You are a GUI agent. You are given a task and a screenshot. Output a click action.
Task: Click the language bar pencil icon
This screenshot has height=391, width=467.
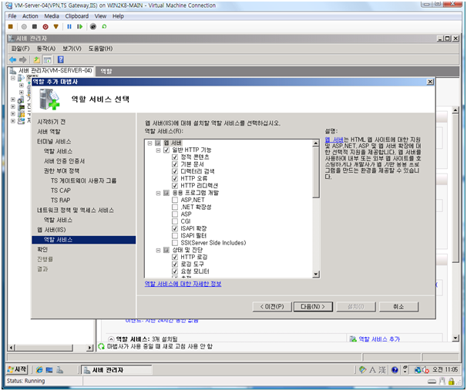(x=362, y=370)
